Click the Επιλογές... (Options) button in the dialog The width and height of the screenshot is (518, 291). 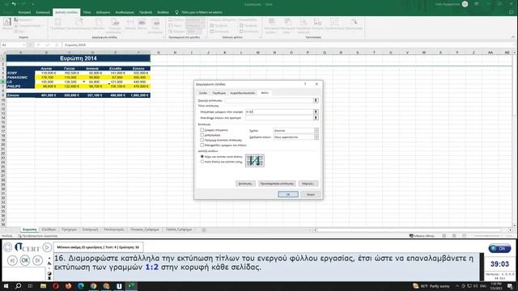tap(308, 183)
